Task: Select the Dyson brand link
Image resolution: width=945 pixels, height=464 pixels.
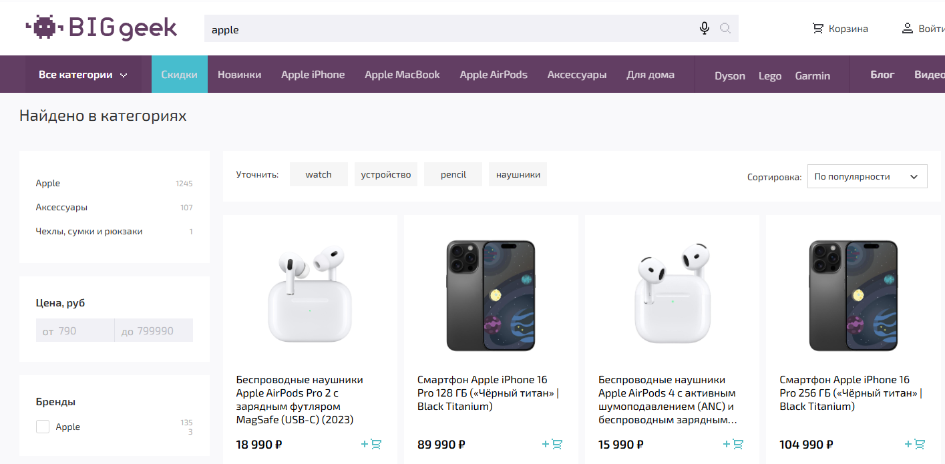Action: point(729,75)
